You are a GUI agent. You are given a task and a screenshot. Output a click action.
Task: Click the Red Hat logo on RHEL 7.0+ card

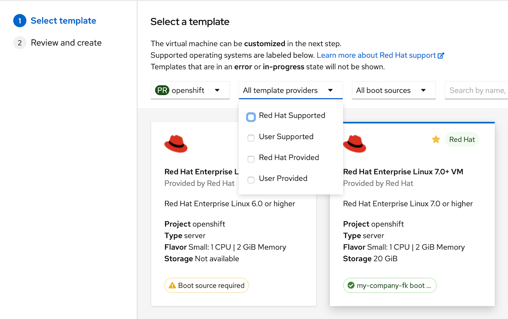354,144
